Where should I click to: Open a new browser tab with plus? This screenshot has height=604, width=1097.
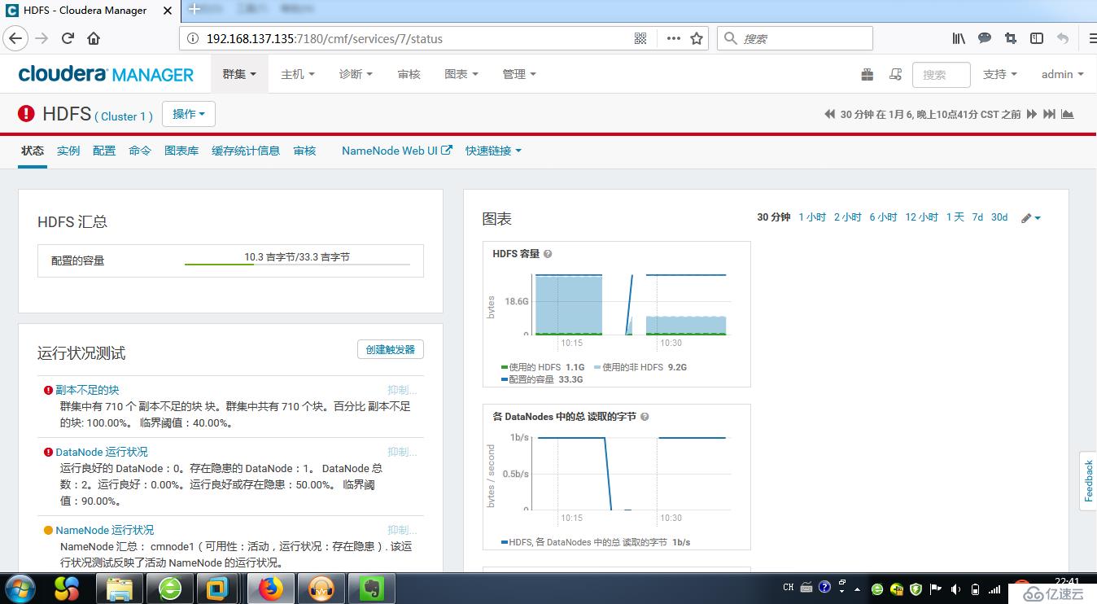point(194,10)
